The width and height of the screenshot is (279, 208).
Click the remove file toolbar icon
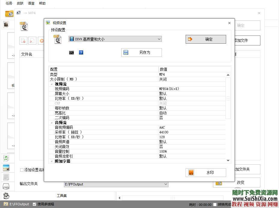tap(23, 40)
